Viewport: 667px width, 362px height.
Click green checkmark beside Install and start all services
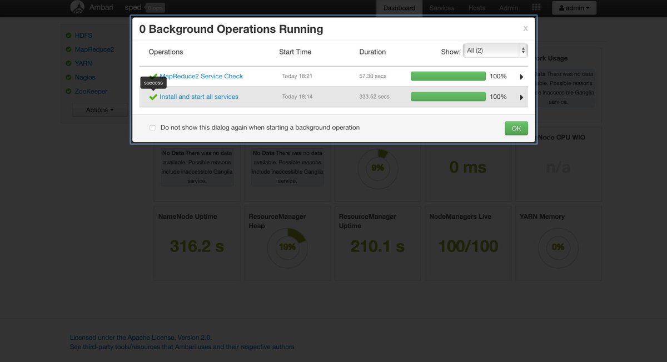point(153,97)
